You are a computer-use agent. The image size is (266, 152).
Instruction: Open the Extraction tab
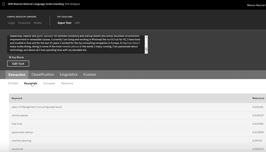pyautogui.click(x=17, y=75)
